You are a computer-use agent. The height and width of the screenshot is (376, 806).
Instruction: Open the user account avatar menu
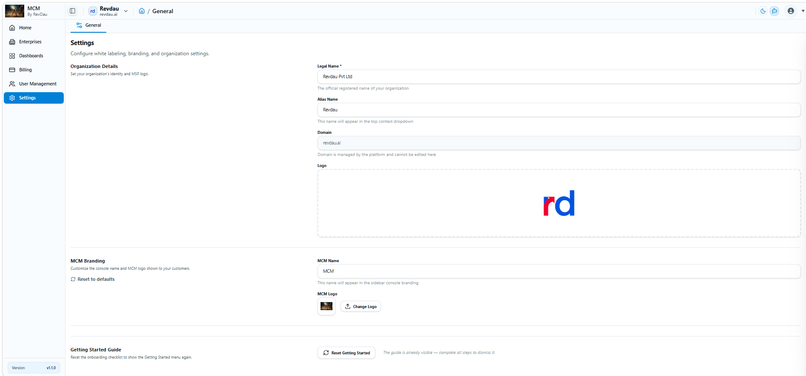tap(791, 11)
